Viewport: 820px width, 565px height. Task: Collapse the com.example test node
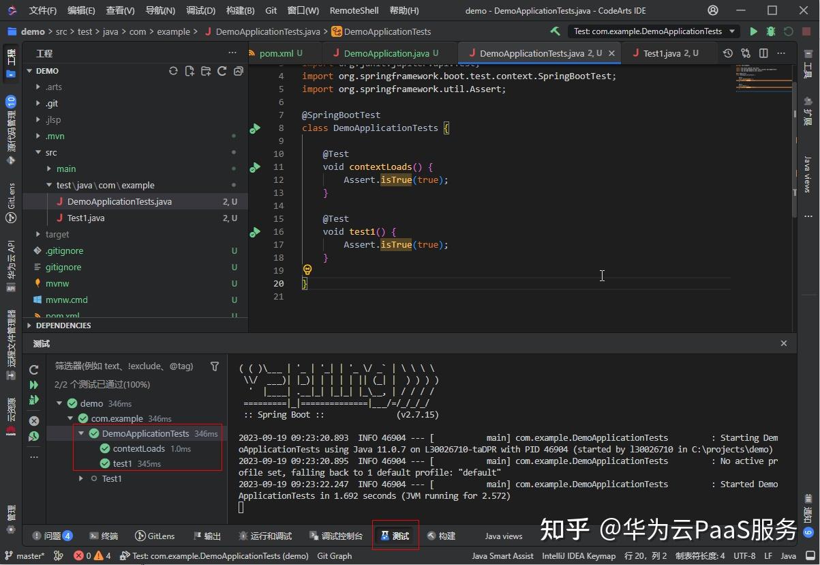pos(70,418)
